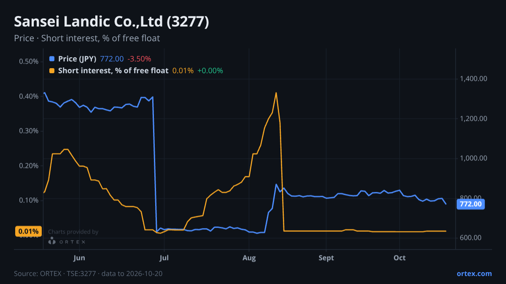The image size is (506, 284).
Task: Click the source line ORTEX · TSE:3277 footer text
Action: click(x=88, y=273)
